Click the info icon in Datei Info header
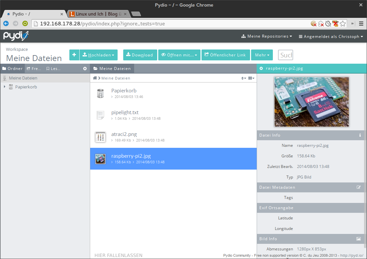 point(360,135)
